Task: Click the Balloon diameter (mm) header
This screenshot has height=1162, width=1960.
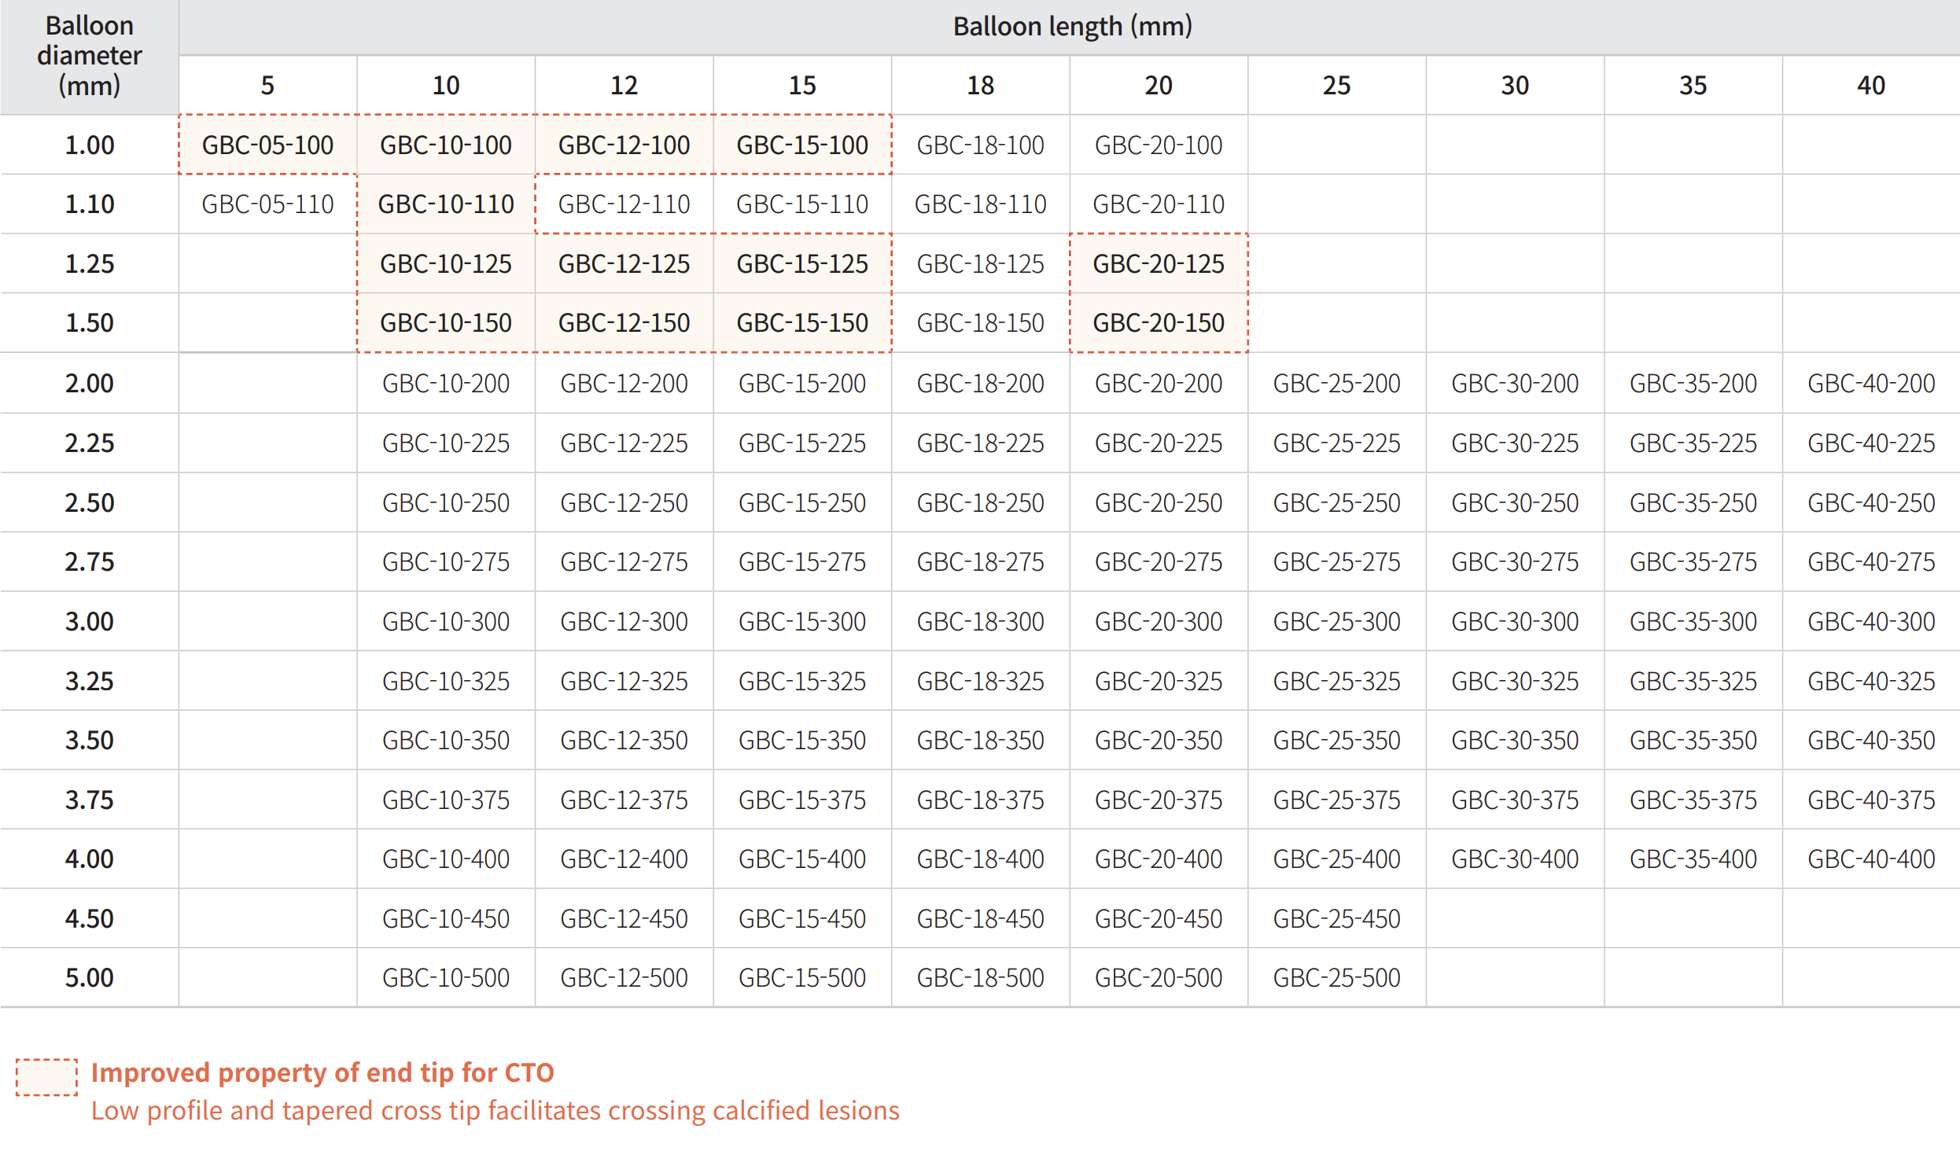Action: click(89, 56)
